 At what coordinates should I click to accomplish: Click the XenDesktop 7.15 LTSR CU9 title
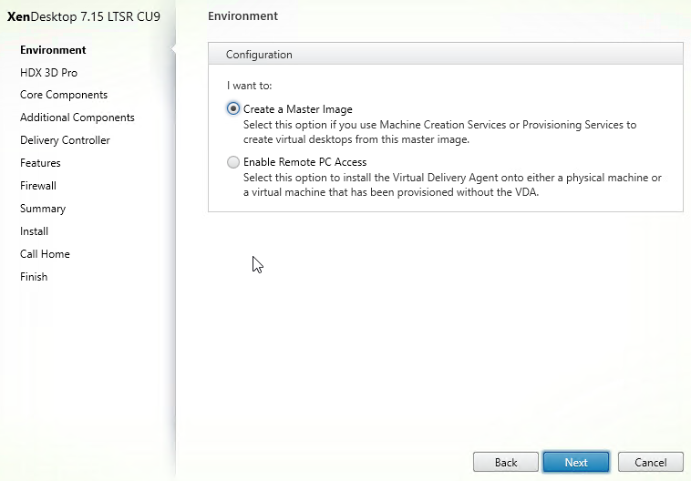[x=84, y=16]
